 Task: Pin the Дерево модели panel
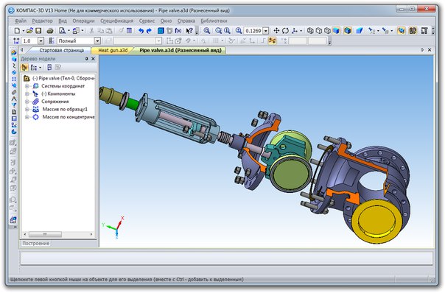tap(86, 59)
